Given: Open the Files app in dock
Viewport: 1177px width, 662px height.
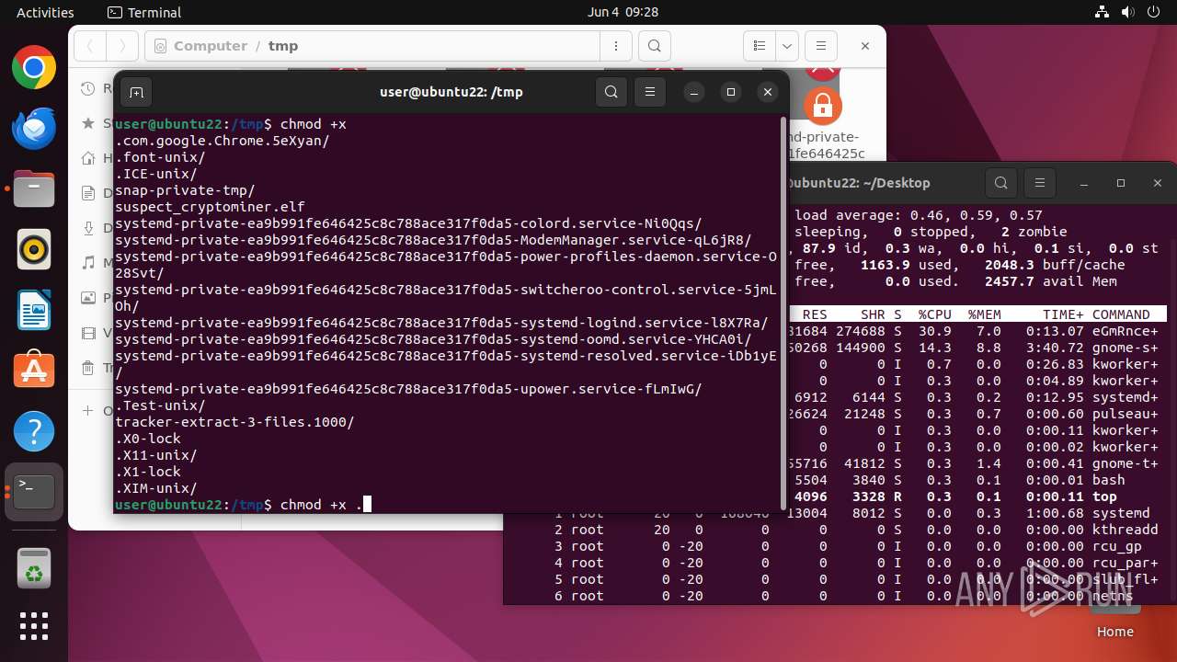Looking at the screenshot, I should coord(34,189).
